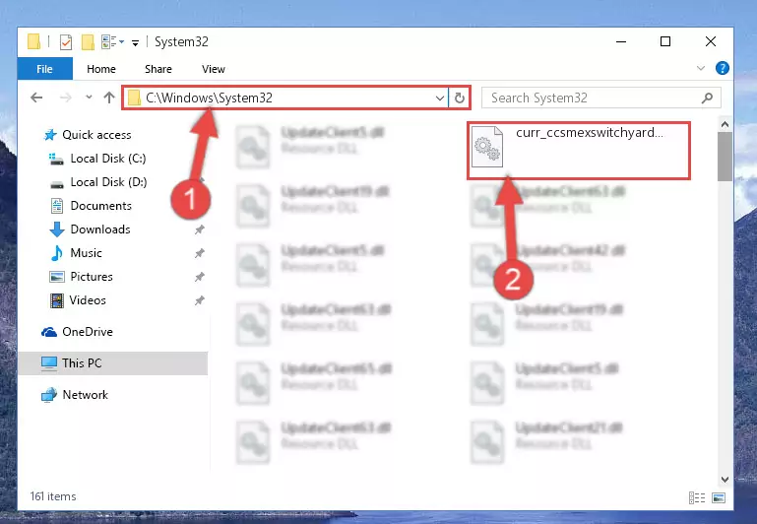Click the curr_ccsmexswitchyard file gear icon
The image size is (757, 524).
(487, 147)
